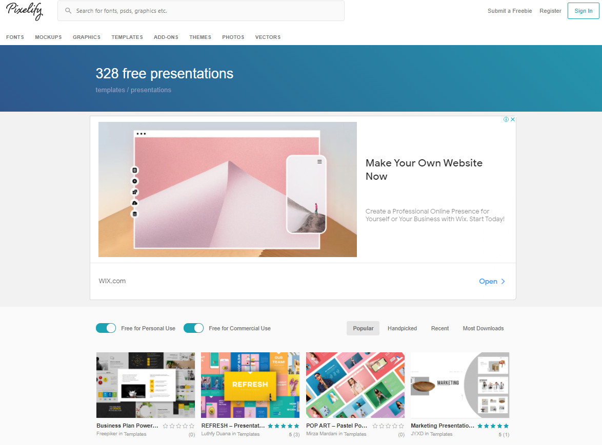
Task: Toggle Free for Commercial Use switch
Action: coord(193,328)
